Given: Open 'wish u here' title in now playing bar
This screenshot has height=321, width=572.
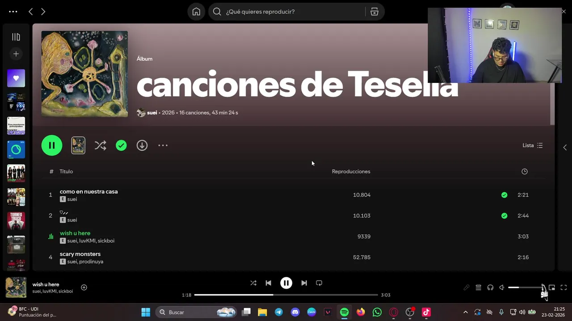Looking at the screenshot, I should coord(46,284).
